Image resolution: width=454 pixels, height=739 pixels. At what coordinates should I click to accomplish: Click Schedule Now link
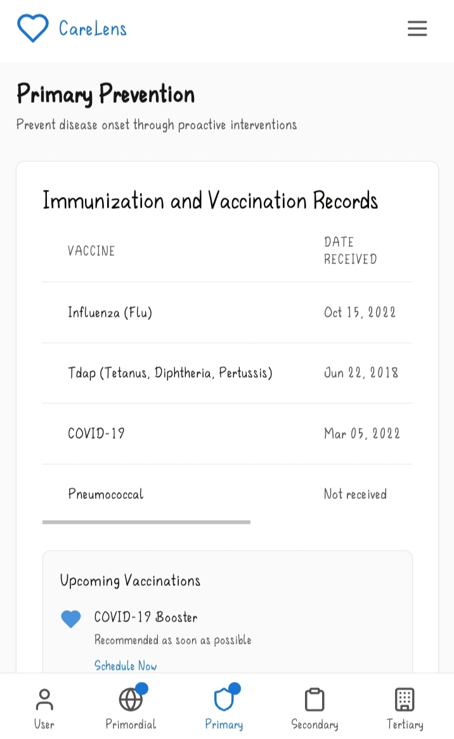coord(125,665)
